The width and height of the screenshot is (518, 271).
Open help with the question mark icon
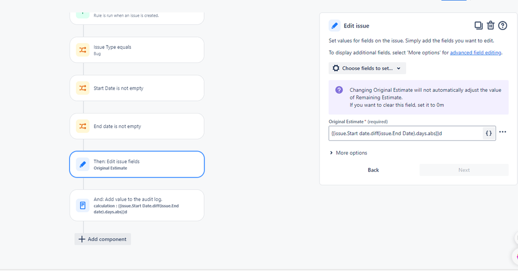coord(502,25)
